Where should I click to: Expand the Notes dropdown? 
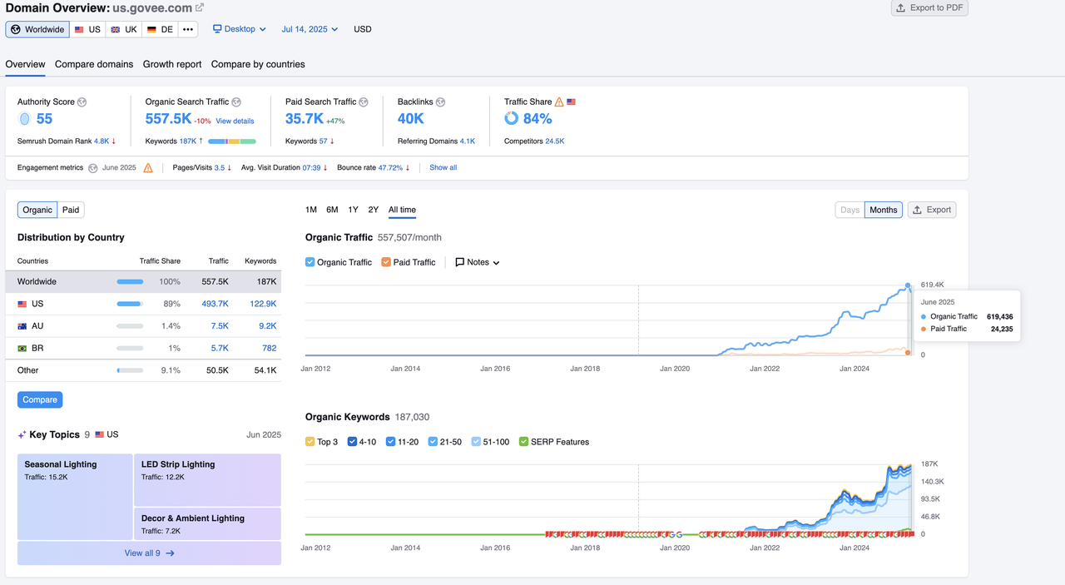point(478,262)
